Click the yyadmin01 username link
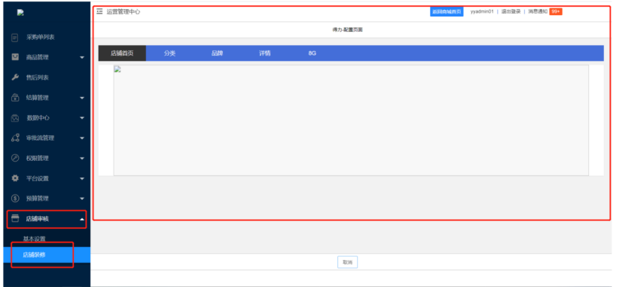 (481, 11)
